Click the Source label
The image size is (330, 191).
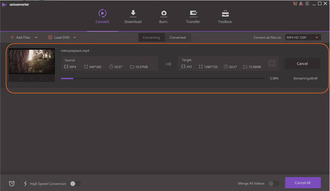coord(69,60)
